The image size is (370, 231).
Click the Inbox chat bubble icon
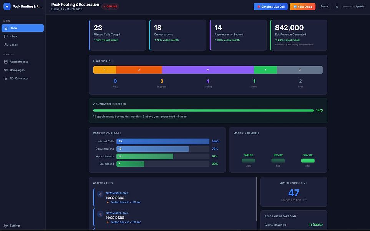pyautogui.click(x=6, y=37)
